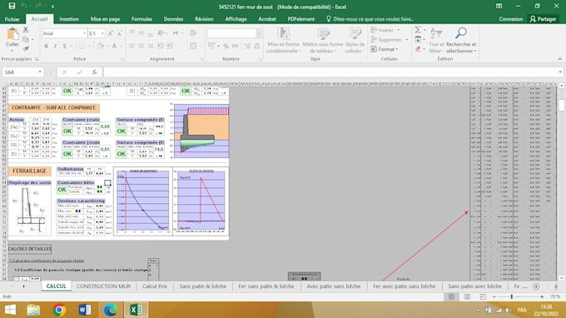Viewport: 566px width, 318px height.
Task: Click Supprimer cells button
Action: 390,39
